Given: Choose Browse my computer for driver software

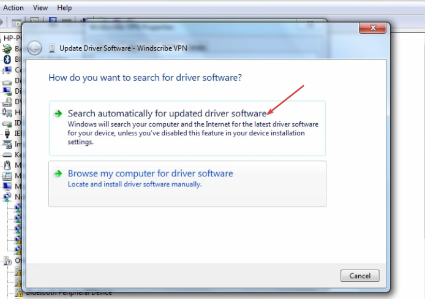Looking at the screenshot, I should click(187, 184).
